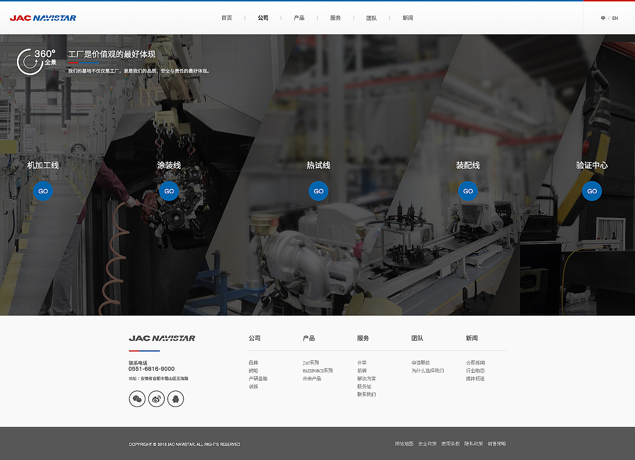Open the 360° 全景 panorama icon
635x460 pixels.
pyautogui.click(x=36, y=61)
